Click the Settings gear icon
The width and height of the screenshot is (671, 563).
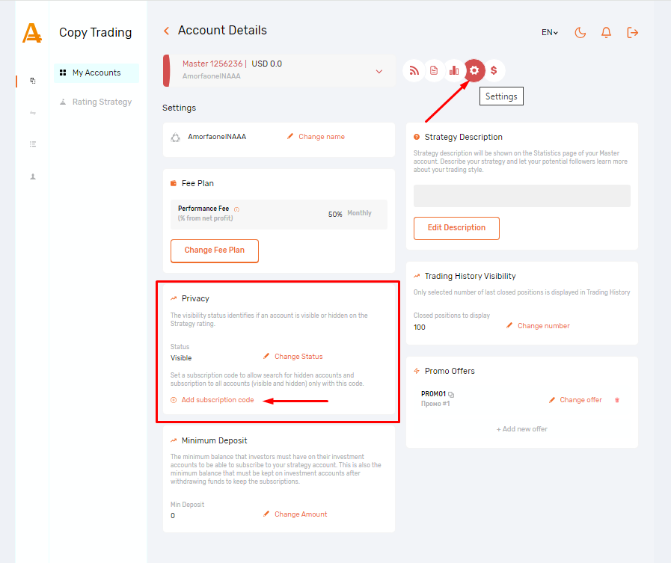[474, 71]
